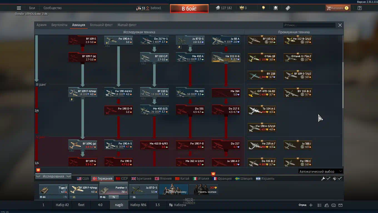Select the Me 264 aircraft card
This screenshot has height=213, width=378.
[x=226, y=93]
